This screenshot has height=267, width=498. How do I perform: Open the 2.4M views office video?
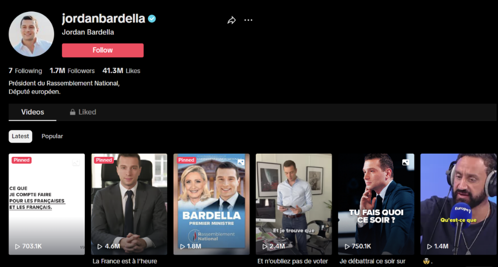[x=294, y=204]
